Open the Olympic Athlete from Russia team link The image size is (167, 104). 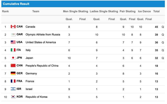(43, 35)
